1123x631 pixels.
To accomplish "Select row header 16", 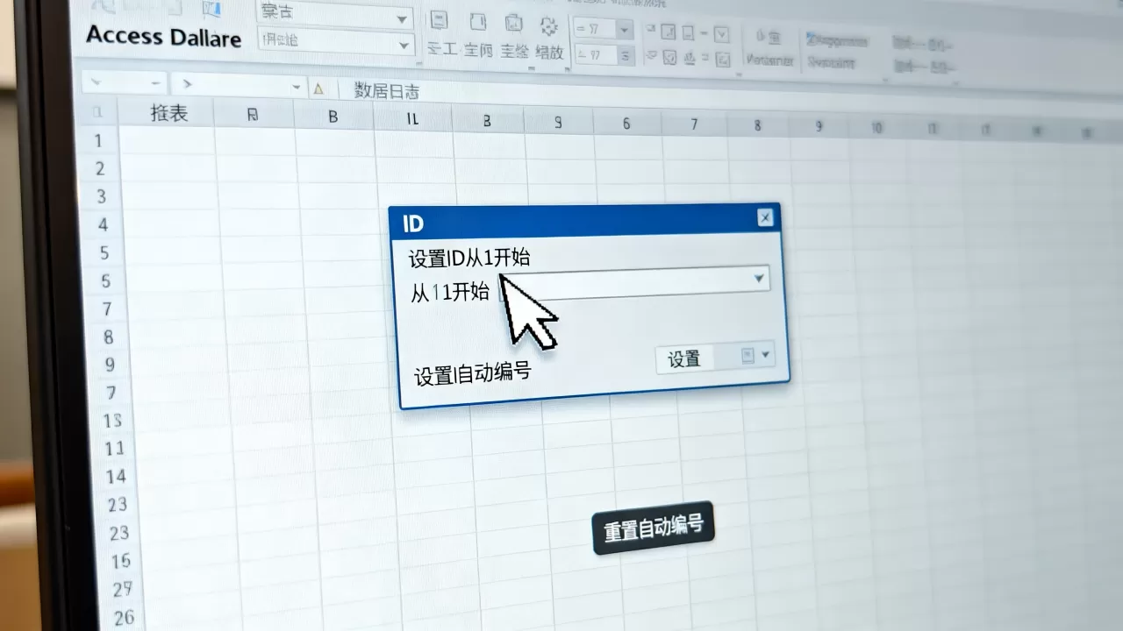I will [121, 561].
